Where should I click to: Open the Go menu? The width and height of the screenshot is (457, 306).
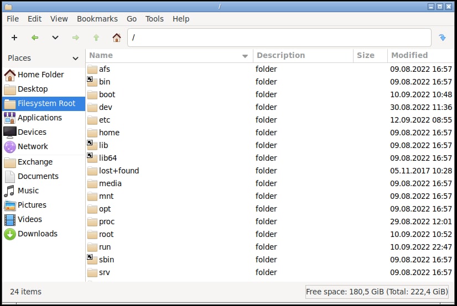tap(132, 19)
